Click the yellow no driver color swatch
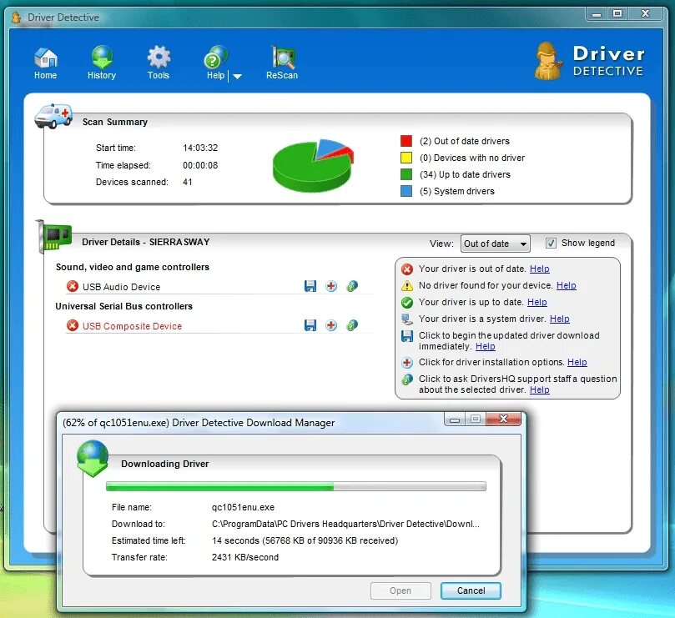This screenshot has height=618, width=675. [406, 158]
